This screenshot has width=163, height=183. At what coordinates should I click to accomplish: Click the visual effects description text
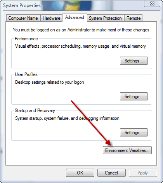[x=80, y=46]
